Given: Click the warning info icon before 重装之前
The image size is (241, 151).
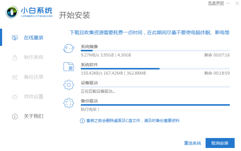Looking at the screenshot, I should (82, 121).
